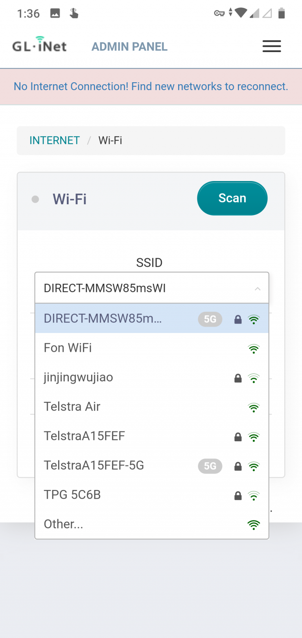
Task: Click the GL.iNet logo
Action: pyautogui.click(x=39, y=45)
